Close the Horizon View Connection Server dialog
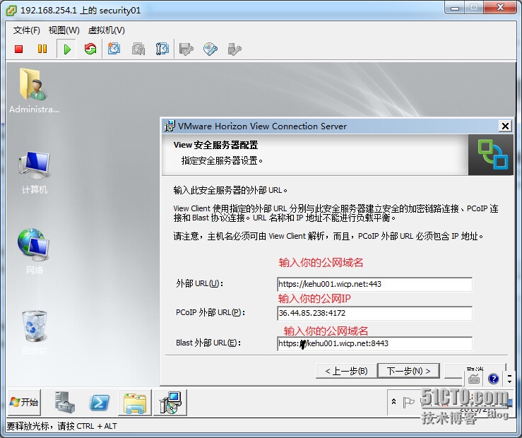The image size is (522, 438). (505, 126)
